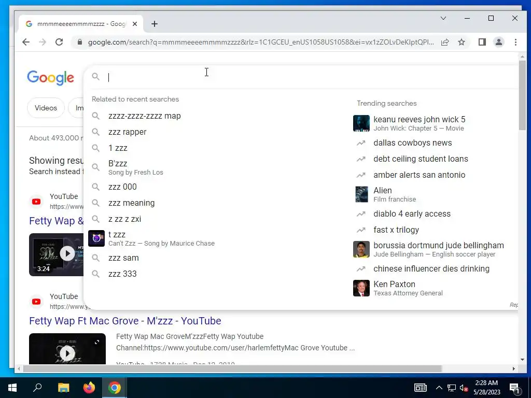Click the Ken Paxton photo thumbnail
531x398 pixels.
(x=361, y=288)
